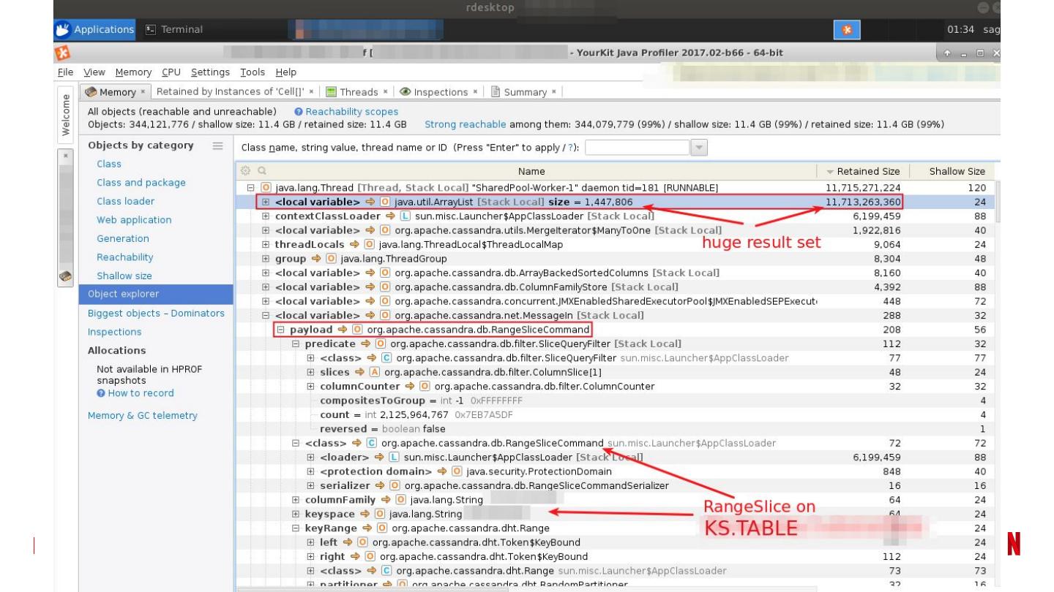Open the class name filter dropdown arrow
This screenshot has width=1054, height=592.
(x=699, y=148)
